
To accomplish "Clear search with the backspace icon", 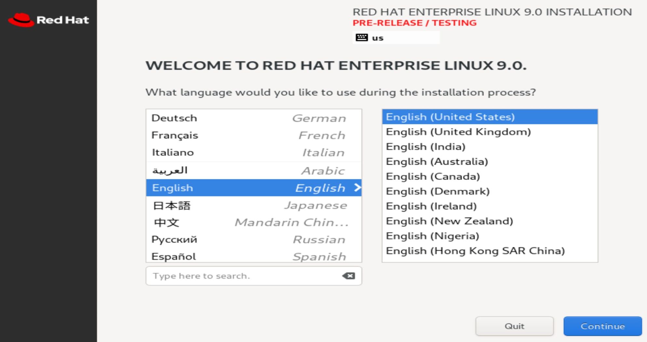I will tap(348, 276).
